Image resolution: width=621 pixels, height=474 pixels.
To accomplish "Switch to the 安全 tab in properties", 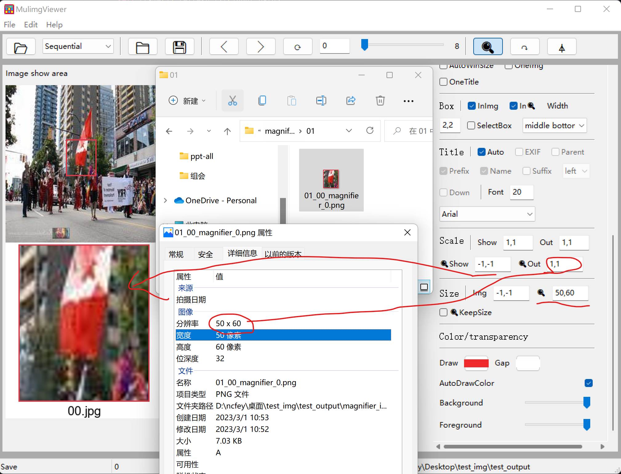I will [x=206, y=254].
